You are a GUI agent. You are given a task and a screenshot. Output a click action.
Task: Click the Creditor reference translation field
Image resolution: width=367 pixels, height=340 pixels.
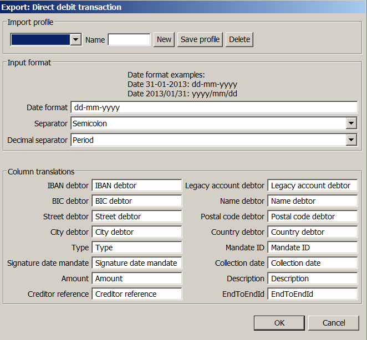pyautogui.click(x=137, y=294)
